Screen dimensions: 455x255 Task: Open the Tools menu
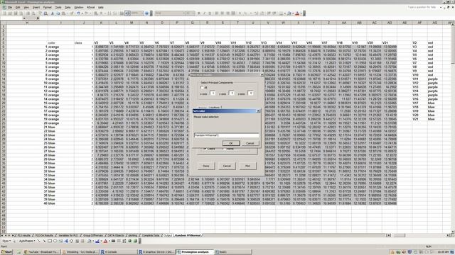pyautogui.click(x=58, y=7)
